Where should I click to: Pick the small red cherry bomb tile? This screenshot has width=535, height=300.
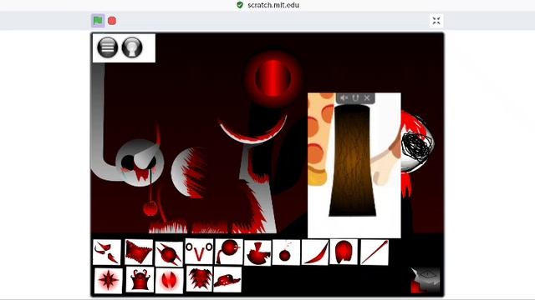(x=286, y=252)
